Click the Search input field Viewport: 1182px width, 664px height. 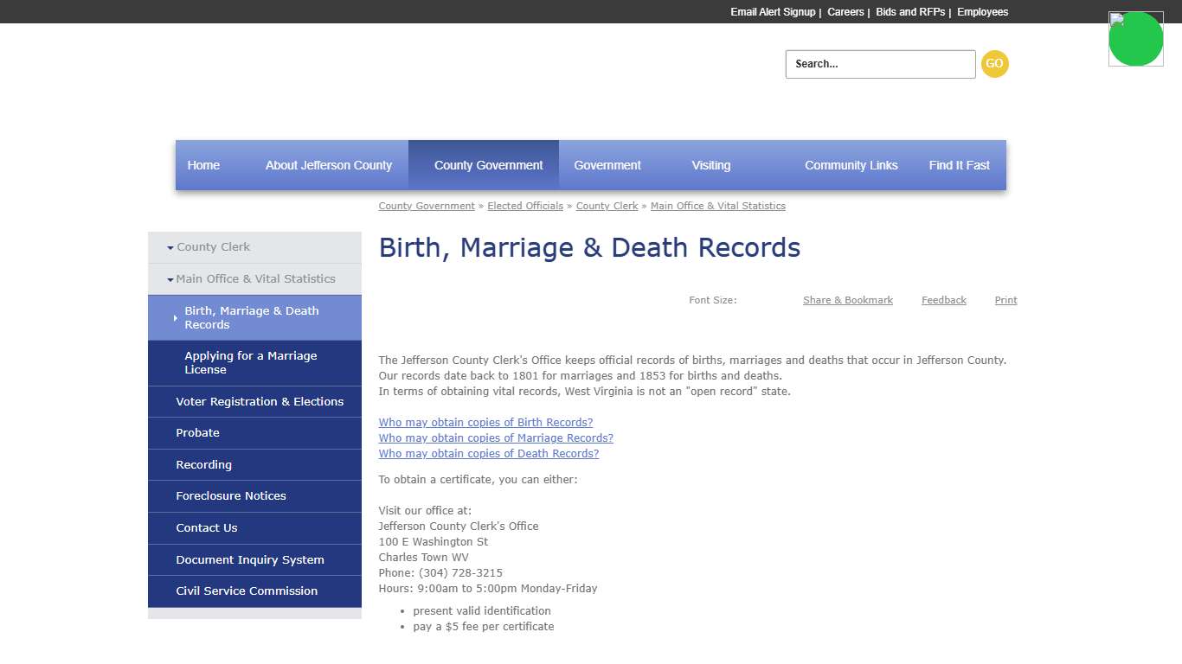879,63
